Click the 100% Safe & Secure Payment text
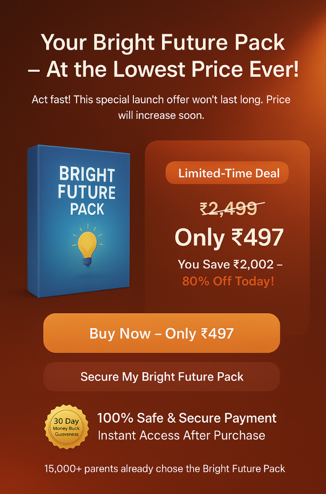The width and height of the screenshot is (326, 494). point(187,418)
